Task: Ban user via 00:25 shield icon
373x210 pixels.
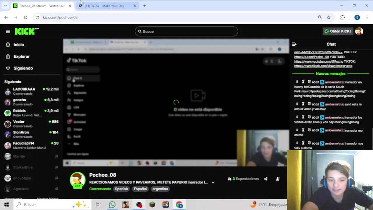Action: 309,82
